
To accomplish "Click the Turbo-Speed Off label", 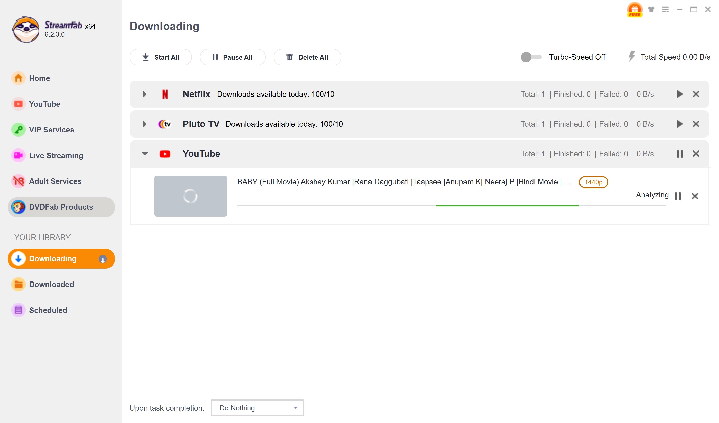I will 577,57.
